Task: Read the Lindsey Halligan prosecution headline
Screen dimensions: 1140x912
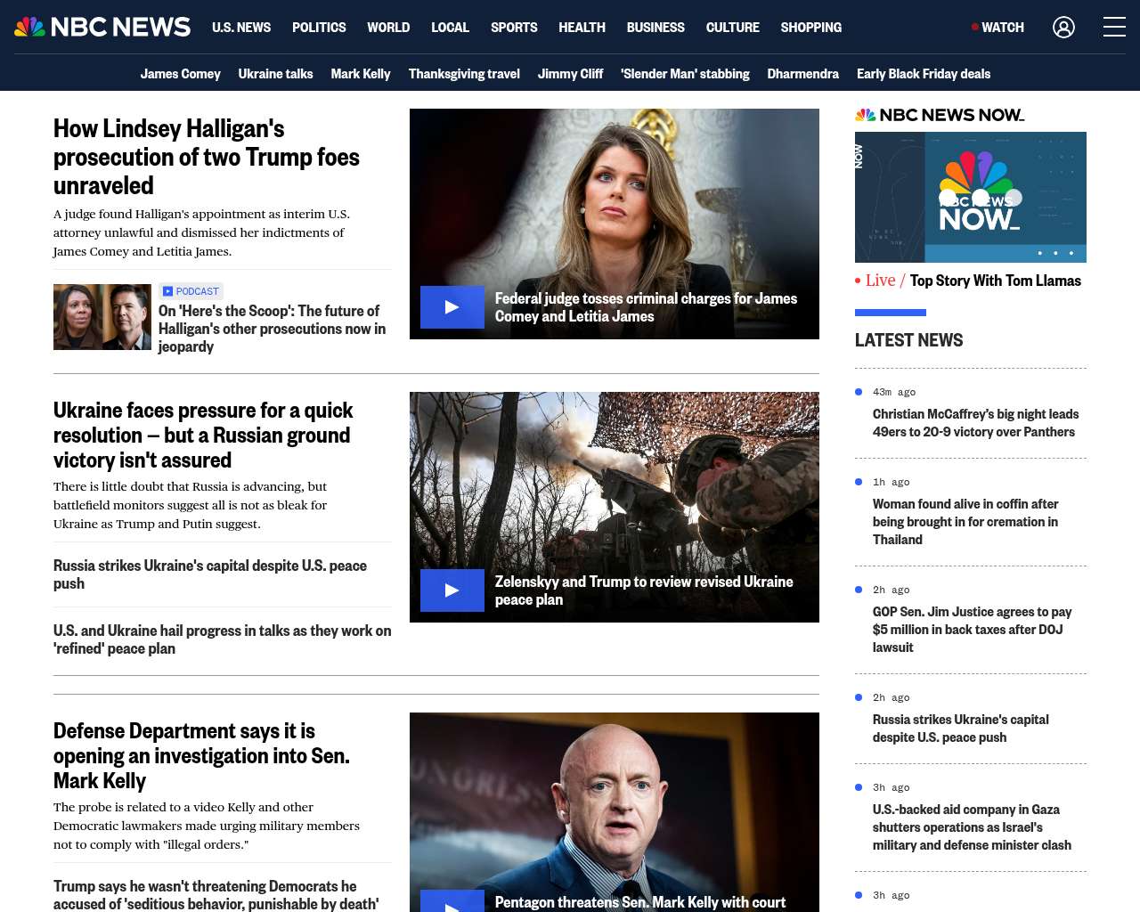Action: 207,157
